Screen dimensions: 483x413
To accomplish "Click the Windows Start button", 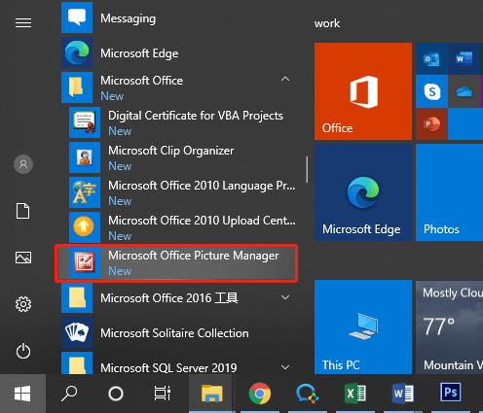I will click(22, 394).
